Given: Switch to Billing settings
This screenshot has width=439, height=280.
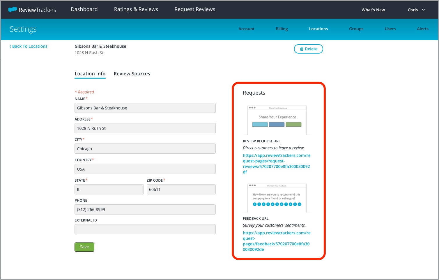Looking at the screenshot, I should [x=282, y=29].
